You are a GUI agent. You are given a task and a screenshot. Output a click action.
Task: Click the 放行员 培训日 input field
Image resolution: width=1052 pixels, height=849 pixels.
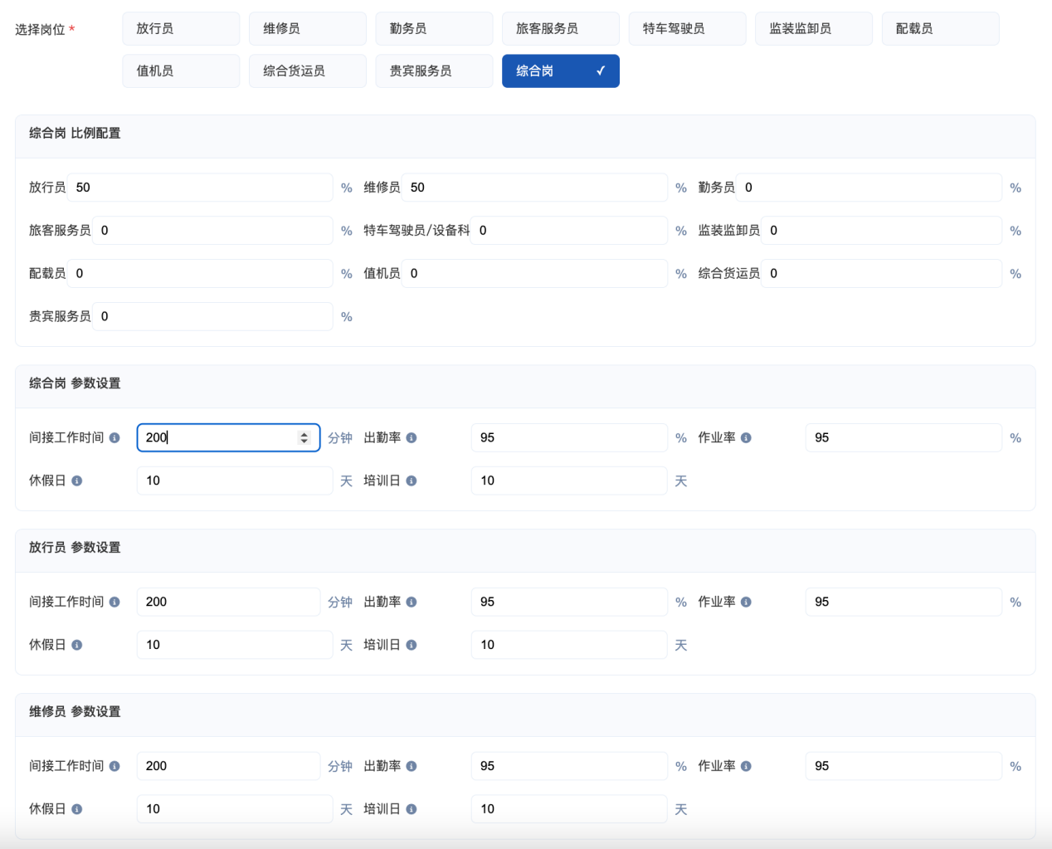point(569,646)
